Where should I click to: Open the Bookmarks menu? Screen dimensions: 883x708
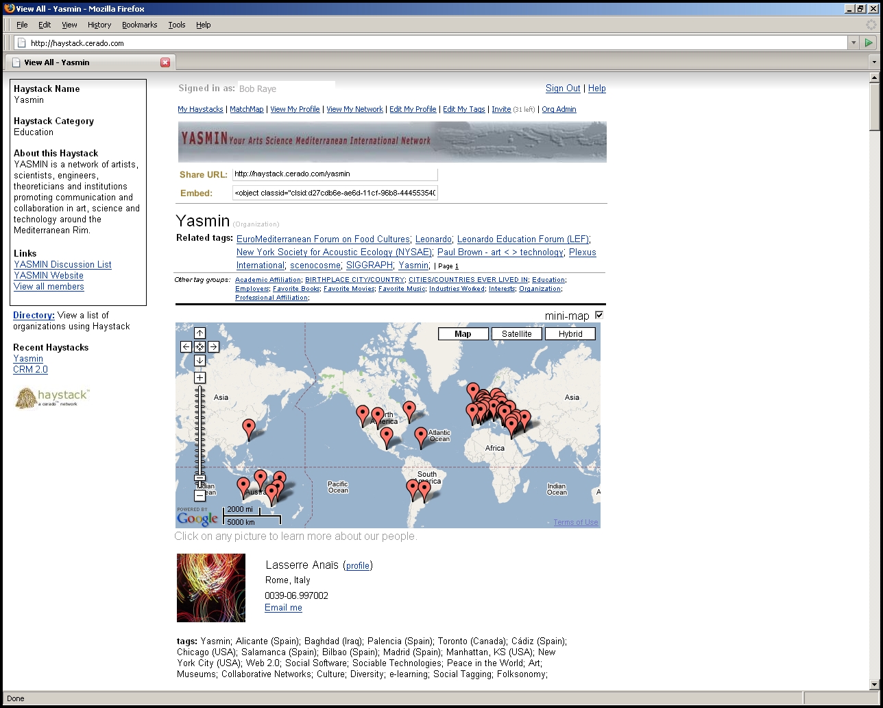[140, 25]
